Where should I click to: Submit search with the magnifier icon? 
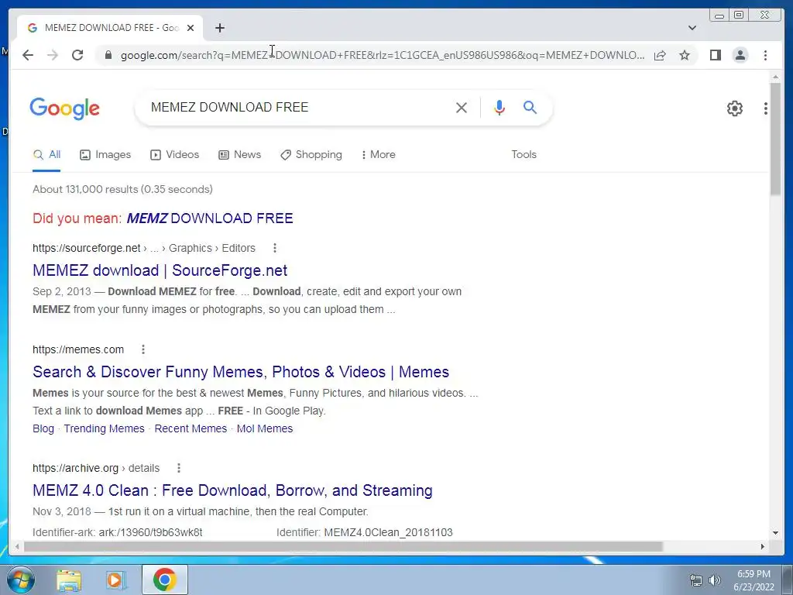click(x=530, y=107)
